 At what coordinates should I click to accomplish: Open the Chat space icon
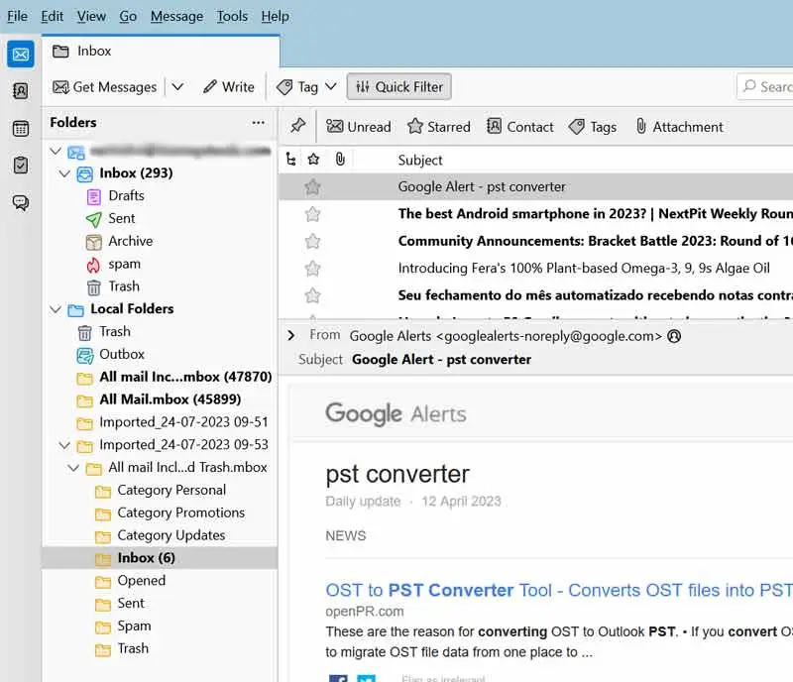[20, 202]
